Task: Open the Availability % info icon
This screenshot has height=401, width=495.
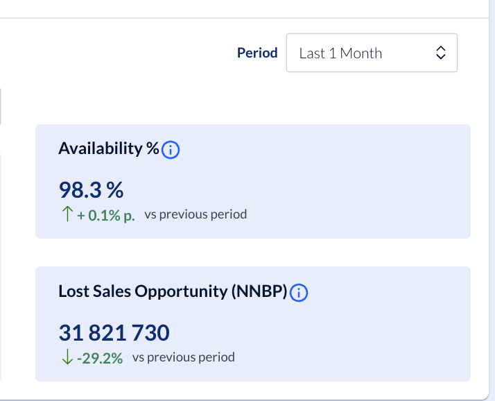Action: (x=171, y=149)
